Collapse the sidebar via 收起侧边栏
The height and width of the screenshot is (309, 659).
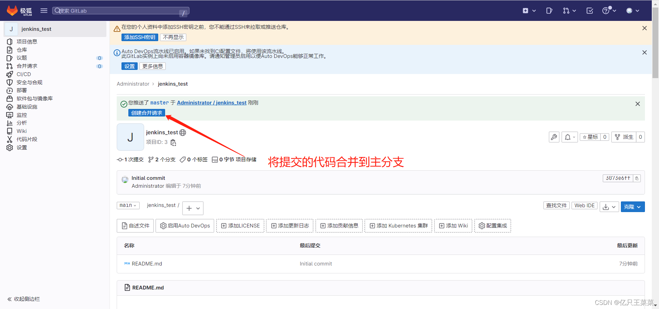tap(24, 299)
